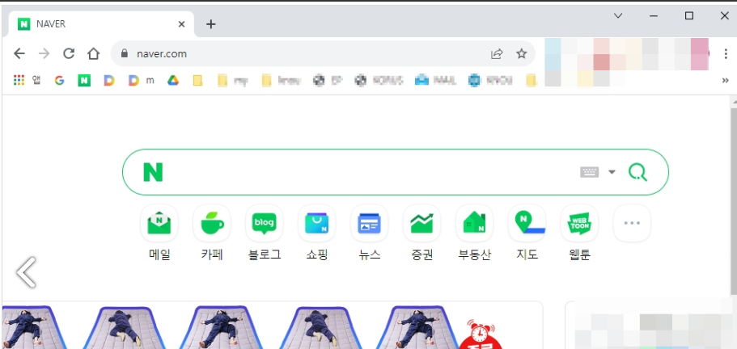Reload the page with refresh icon
The height and width of the screenshot is (349, 737).
click(x=69, y=53)
